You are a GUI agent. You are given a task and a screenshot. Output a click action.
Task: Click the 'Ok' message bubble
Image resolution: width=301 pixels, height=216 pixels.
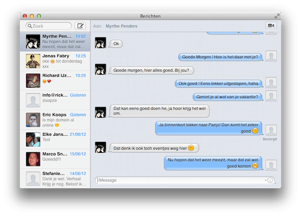tap(116, 44)
